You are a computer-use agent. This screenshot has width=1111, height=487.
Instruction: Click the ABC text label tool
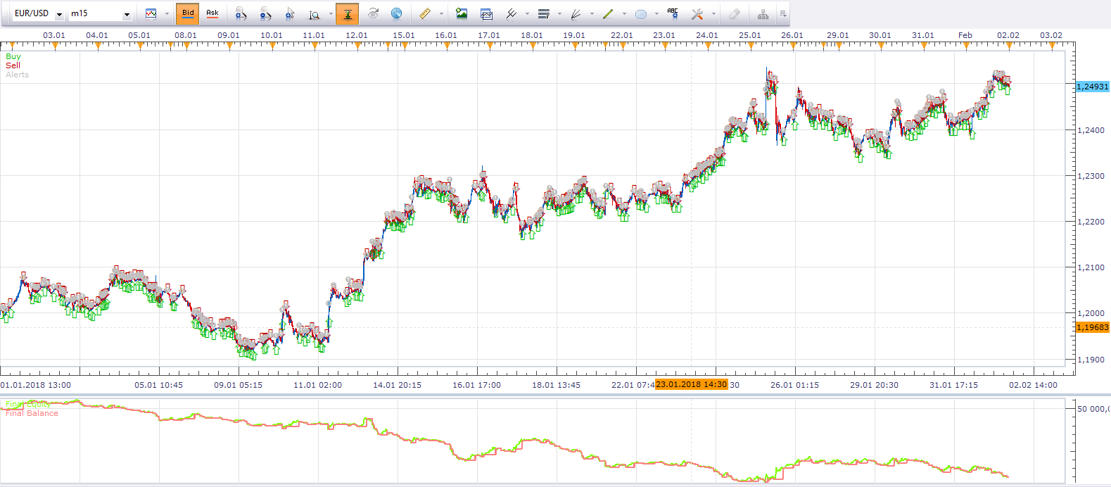(x=673, y=13)
